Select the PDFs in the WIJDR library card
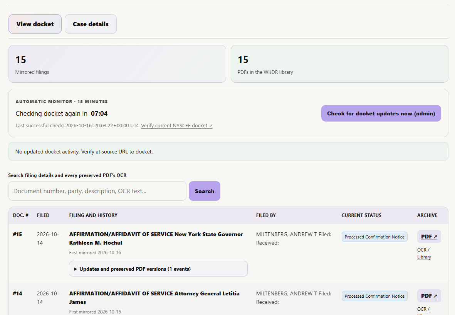 click(339, 64)
